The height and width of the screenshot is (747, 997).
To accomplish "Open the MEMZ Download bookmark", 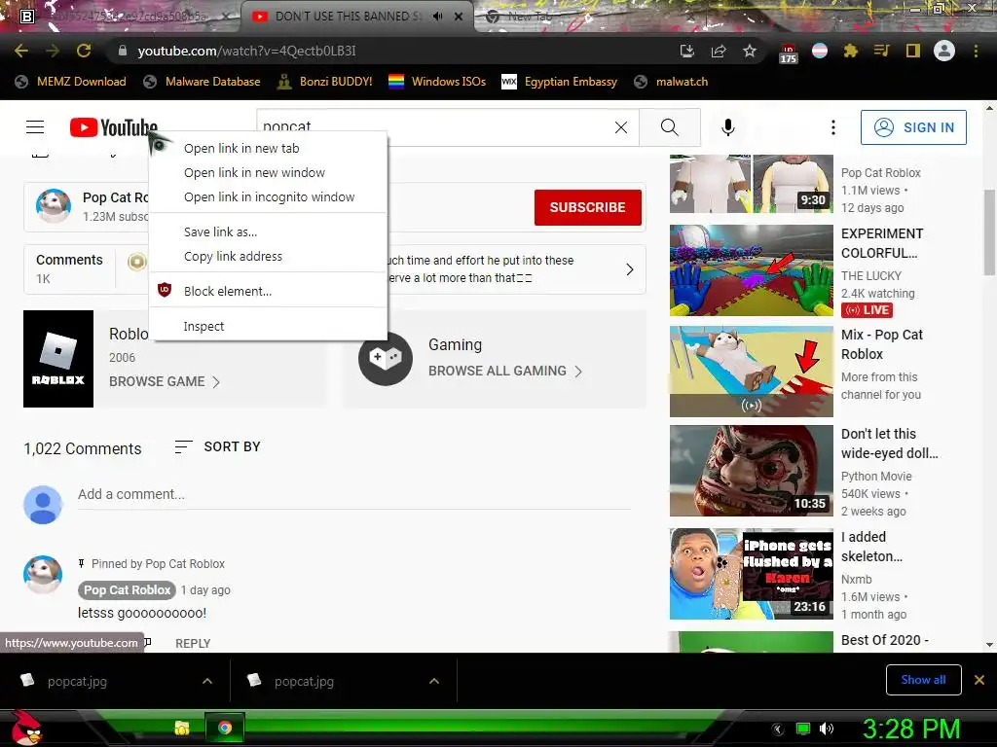I will [x=70, y=82].
